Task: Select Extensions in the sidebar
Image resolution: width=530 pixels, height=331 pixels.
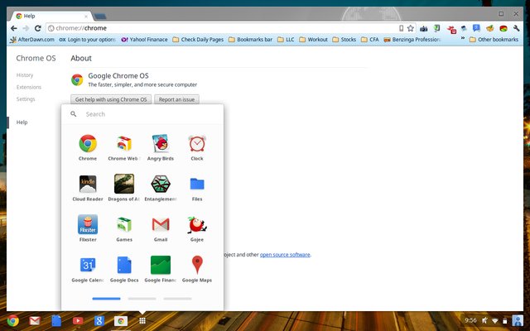Action: (29, 87)
